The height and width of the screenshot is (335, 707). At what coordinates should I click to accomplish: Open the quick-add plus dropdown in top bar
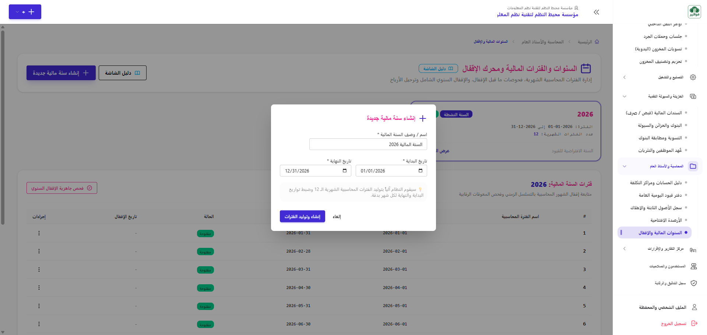click(x=25, y=12)
